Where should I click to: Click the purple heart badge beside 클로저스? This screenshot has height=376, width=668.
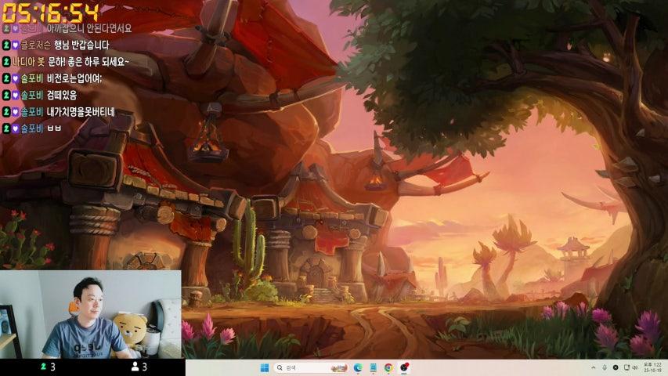(x=15, y=45)
